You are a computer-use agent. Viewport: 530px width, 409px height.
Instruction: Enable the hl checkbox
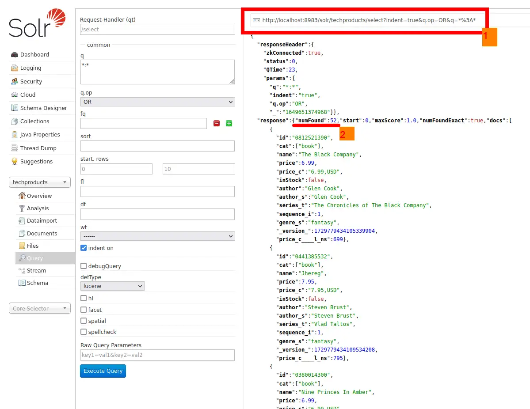click(84, 298)
